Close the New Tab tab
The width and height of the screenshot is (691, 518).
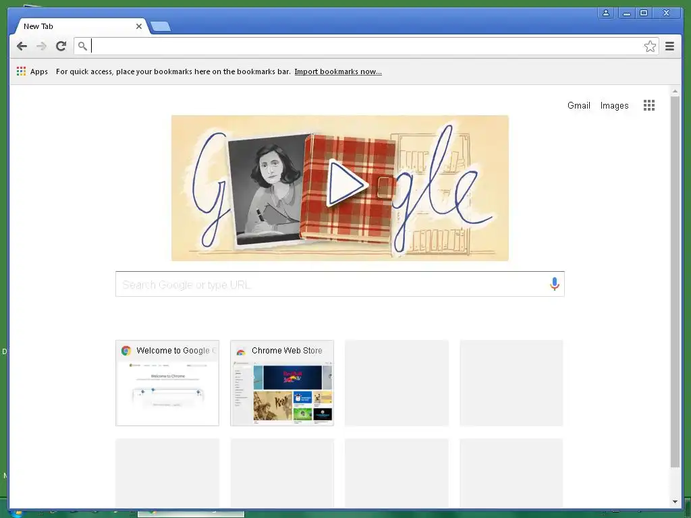(x=139, y=26)
